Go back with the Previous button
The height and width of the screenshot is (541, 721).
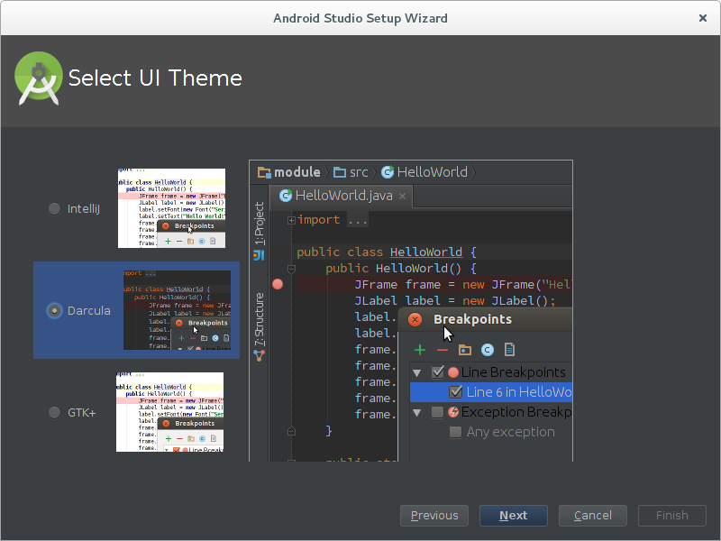click(x=434, y=515)
